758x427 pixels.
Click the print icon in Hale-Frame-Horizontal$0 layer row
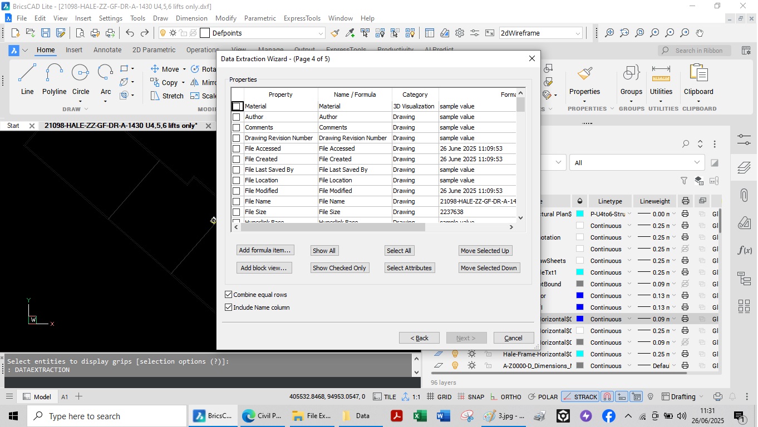pos(685,354)
